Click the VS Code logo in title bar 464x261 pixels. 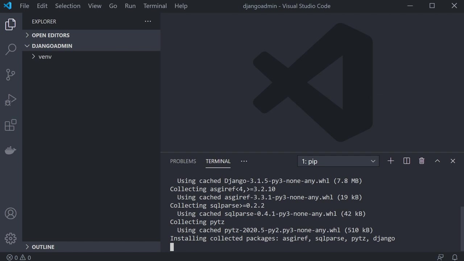click(7, 6)
